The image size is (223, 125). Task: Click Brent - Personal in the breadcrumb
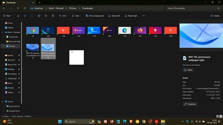(x=56, y=8)
